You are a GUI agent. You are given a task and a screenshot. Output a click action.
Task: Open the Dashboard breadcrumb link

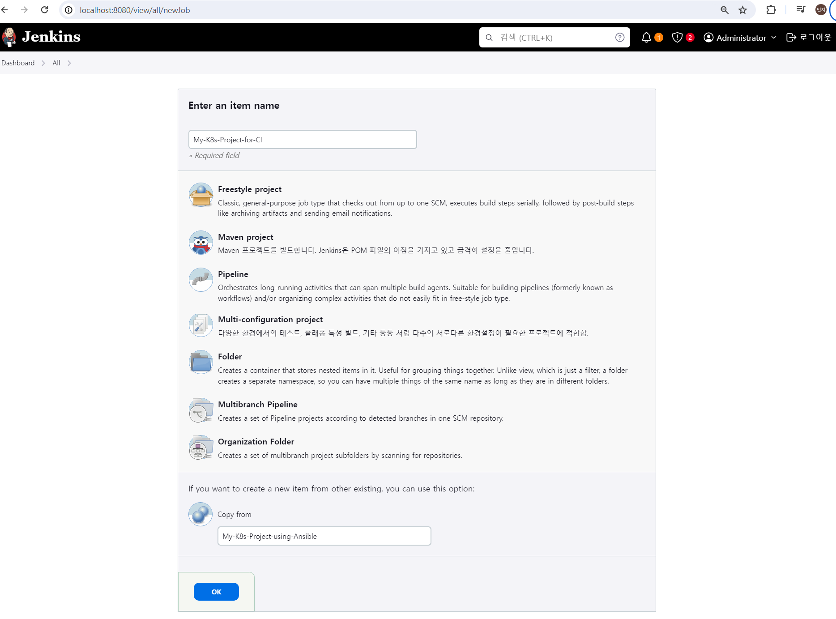click(18, 63)
